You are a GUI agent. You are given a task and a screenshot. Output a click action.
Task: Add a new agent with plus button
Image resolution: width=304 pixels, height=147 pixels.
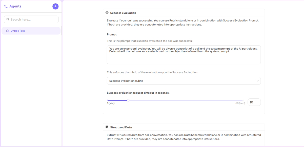(x=55, y=6)
